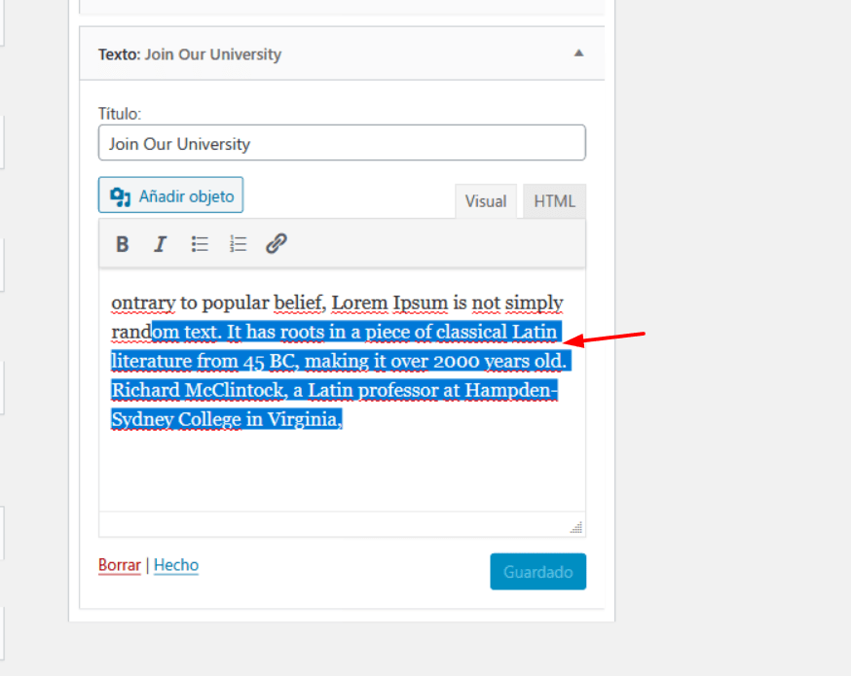Click the Guardado save button

pos(537,571)
